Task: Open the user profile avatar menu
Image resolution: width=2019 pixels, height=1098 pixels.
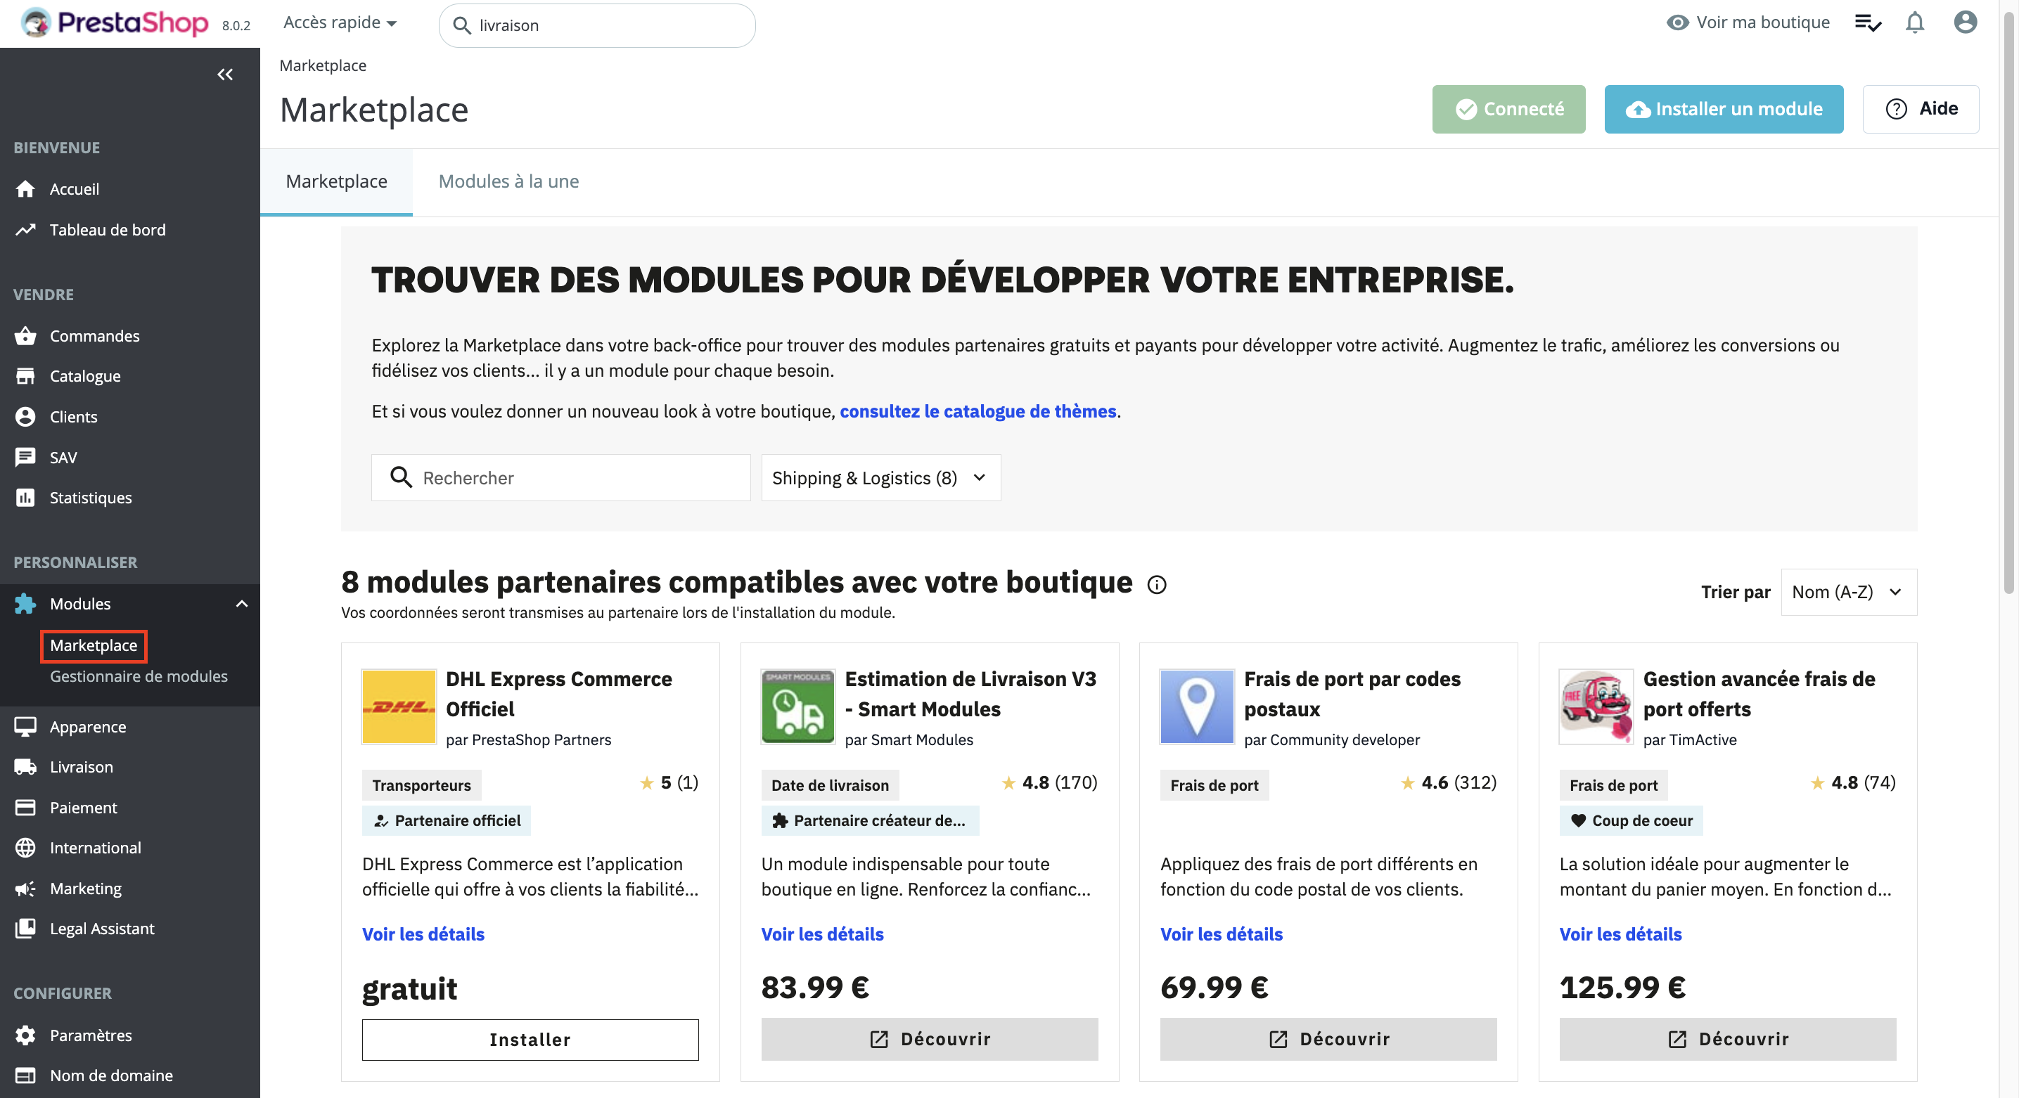Action: (1965, 22)
